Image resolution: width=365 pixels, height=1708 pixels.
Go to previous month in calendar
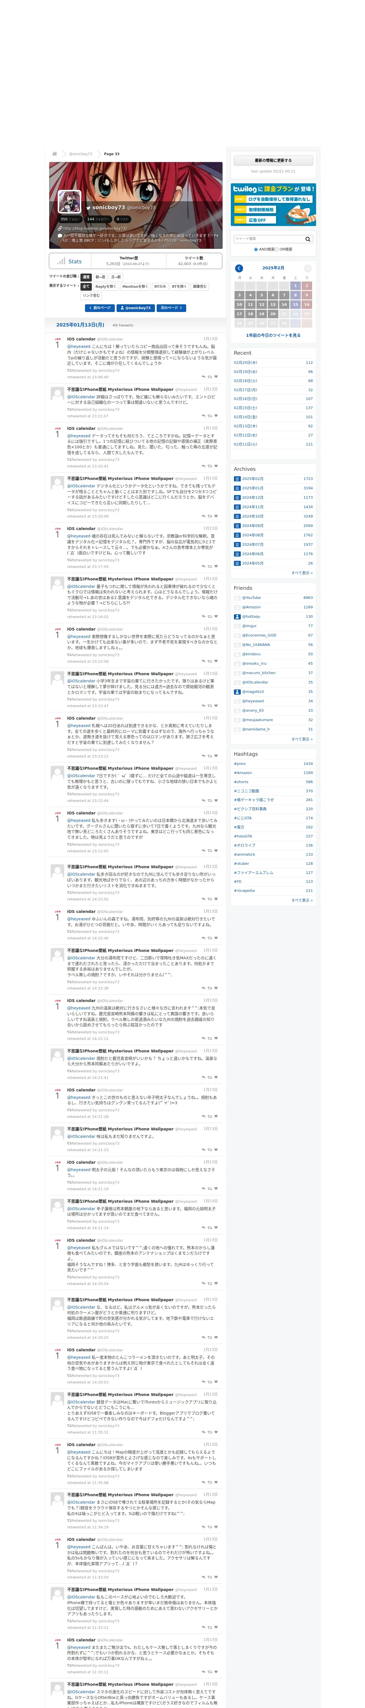(239, 268)
